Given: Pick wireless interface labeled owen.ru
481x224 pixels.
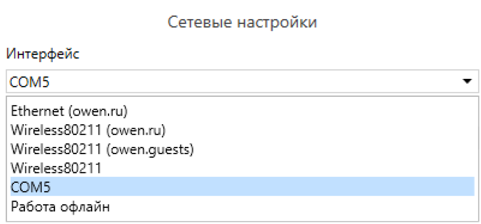Looking at the screenshot, I should [x=88, y=130].
